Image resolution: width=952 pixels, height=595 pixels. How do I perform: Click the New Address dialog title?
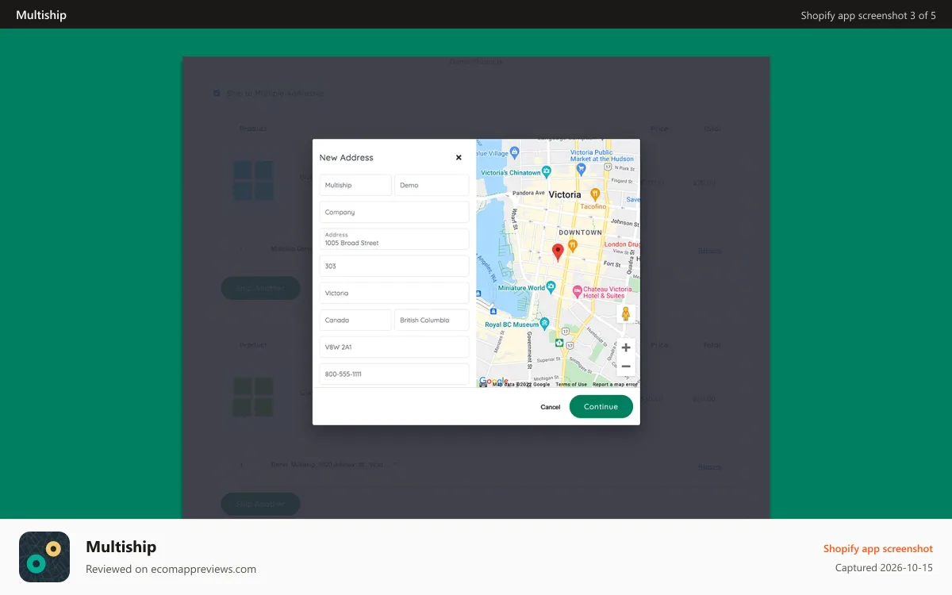(346, 158)
